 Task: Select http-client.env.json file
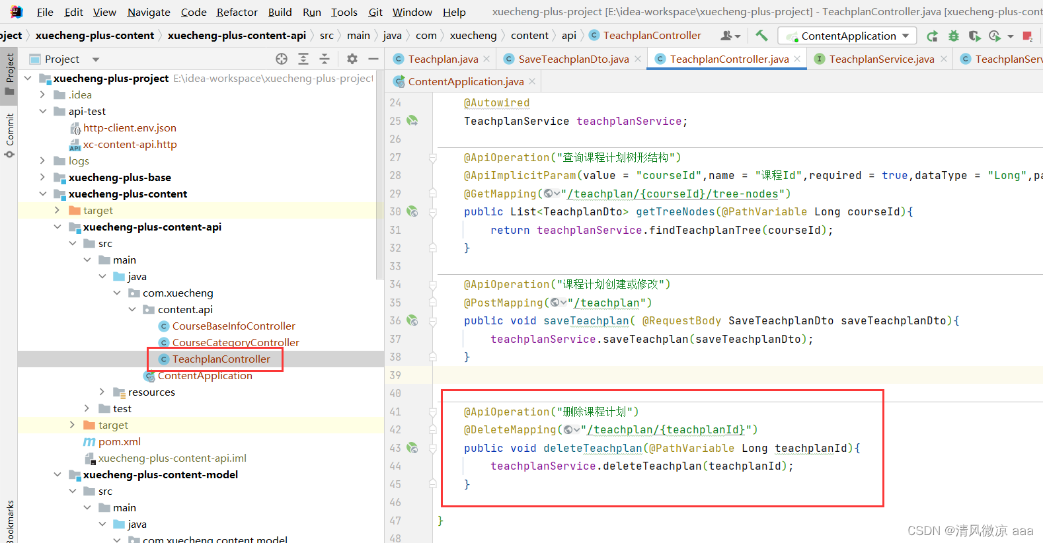130,127
